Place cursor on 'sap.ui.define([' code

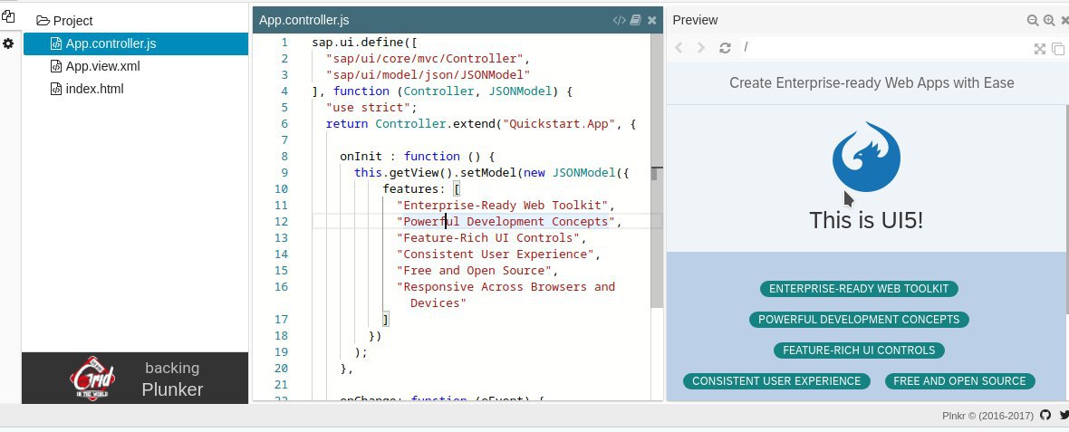point(365,43)
